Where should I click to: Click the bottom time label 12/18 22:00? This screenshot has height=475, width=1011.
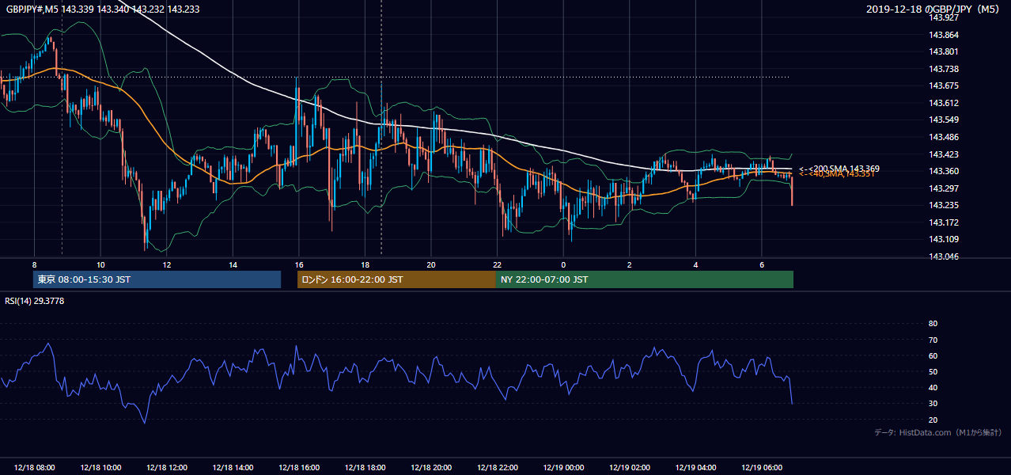pyautogui.click(x=497, y=468)
